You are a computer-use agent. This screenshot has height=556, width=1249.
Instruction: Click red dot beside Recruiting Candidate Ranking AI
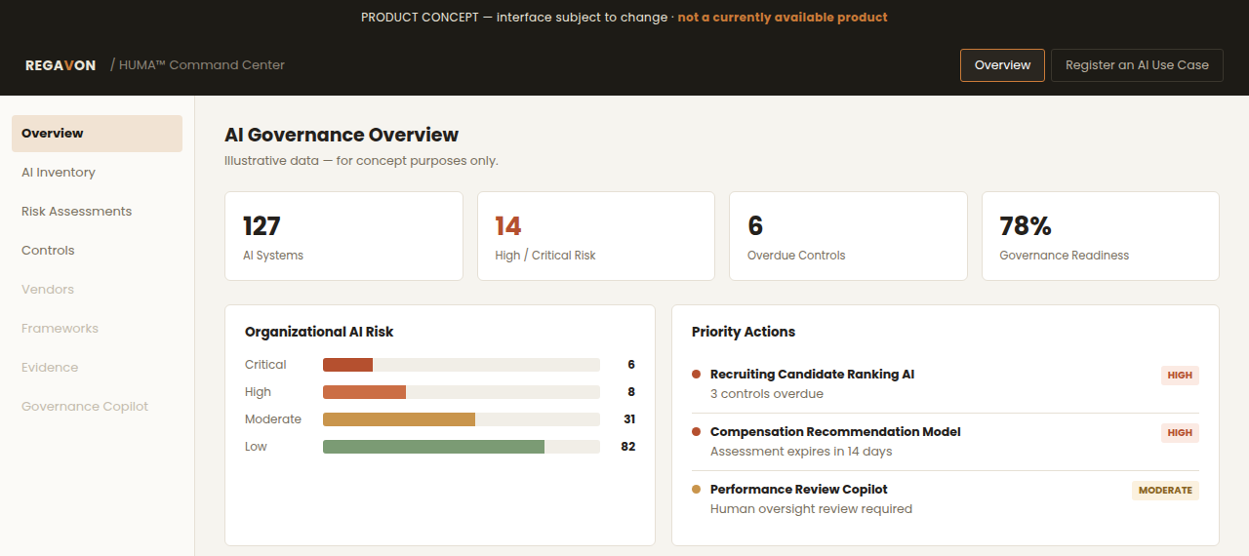697,375
